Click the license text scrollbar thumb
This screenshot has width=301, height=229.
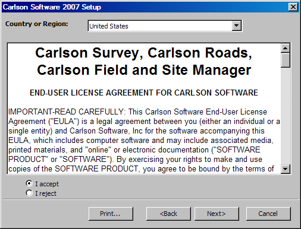coord(286,61)
